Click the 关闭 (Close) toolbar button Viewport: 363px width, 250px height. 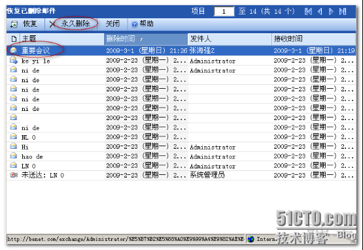[112, 23]
